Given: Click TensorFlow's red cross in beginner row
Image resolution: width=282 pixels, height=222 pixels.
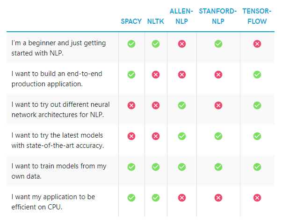Looking at the screenshot, I should [257, 44].
